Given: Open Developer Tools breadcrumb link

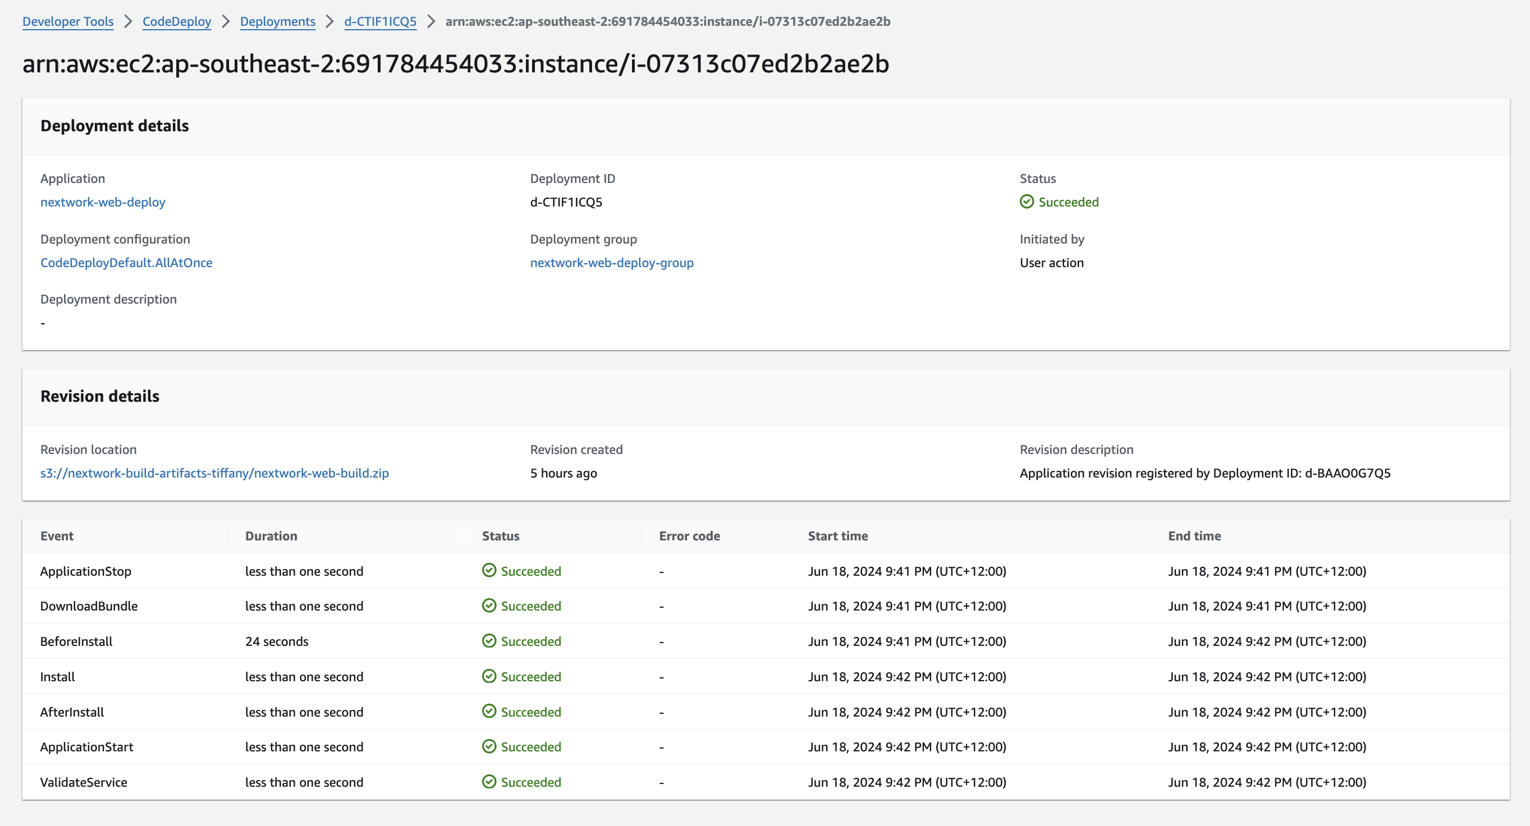Looking at the screenshot, I should click(68, 21).
